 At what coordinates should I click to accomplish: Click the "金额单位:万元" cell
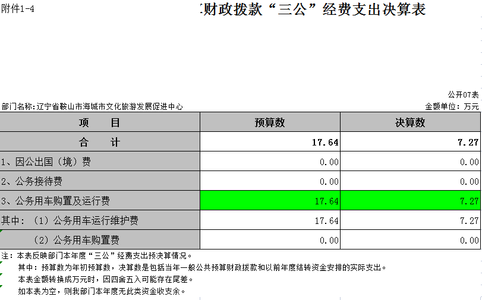click(452, 107)
